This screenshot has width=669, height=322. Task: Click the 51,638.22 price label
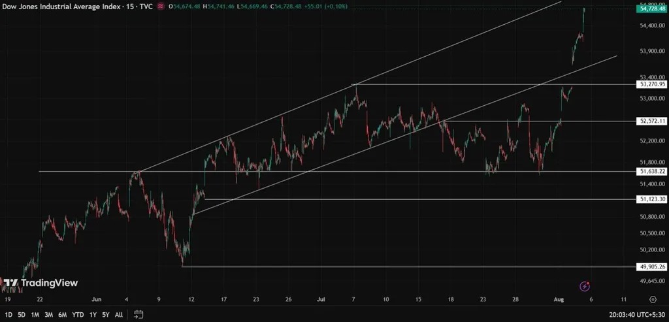point(651,171)
